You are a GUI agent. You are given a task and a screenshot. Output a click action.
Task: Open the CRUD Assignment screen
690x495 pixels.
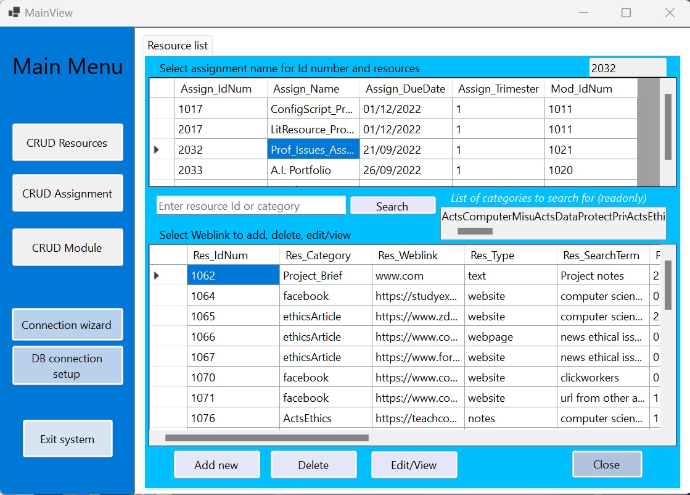(x=67, y=193)
